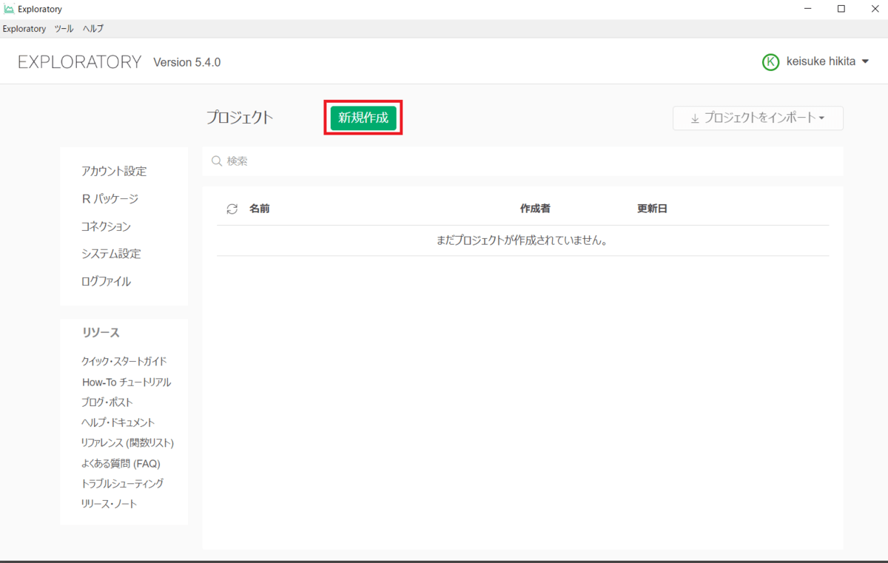Open ログファイル in sidebar

106,281
